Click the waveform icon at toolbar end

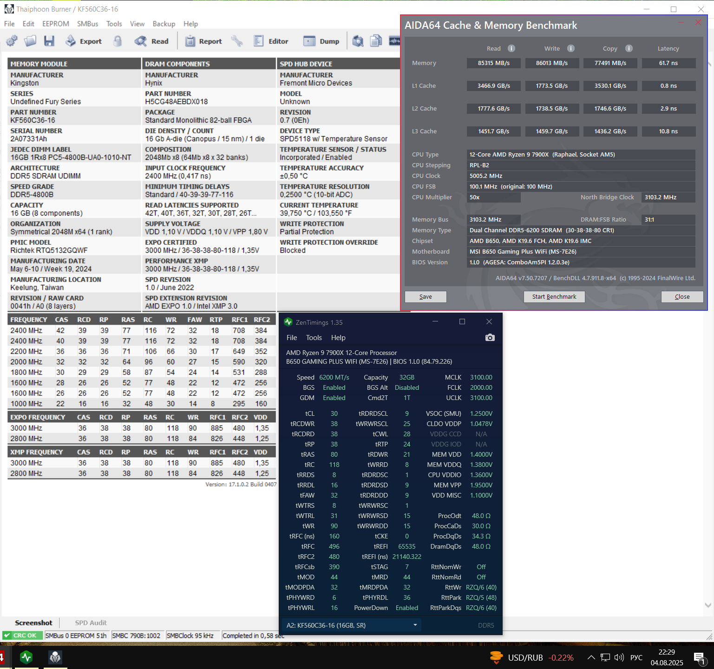(x=394, y=41)
